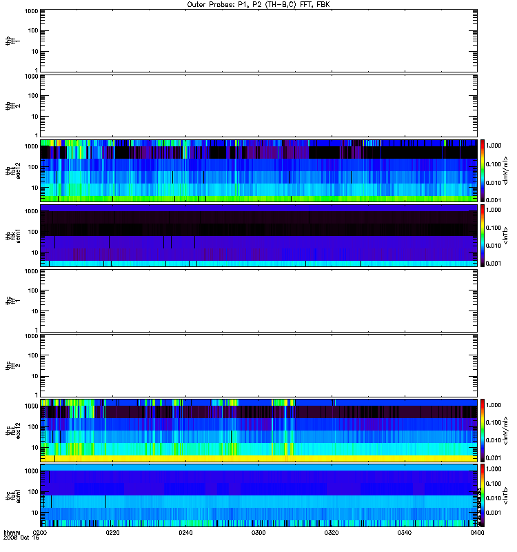Click the '<|nT|>' unit label of thc fbk scm1 color bar
The image size is (517, 552).
(506, 495)
